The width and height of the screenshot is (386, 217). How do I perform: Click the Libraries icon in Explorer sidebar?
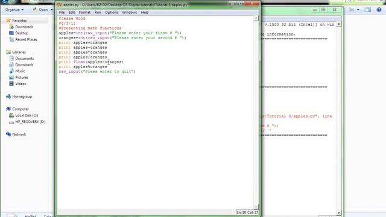coord(8,52)
